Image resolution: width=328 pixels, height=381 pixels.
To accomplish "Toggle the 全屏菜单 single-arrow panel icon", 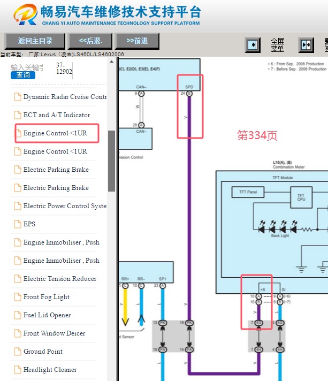I will 253,45.
